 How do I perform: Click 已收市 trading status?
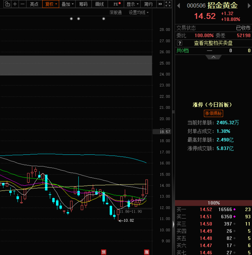click(x=243, y=28)
